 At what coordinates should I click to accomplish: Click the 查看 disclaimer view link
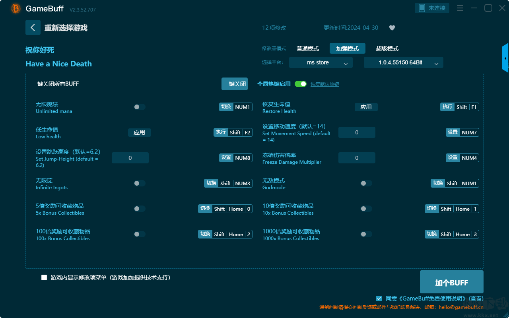click(476, 298)
